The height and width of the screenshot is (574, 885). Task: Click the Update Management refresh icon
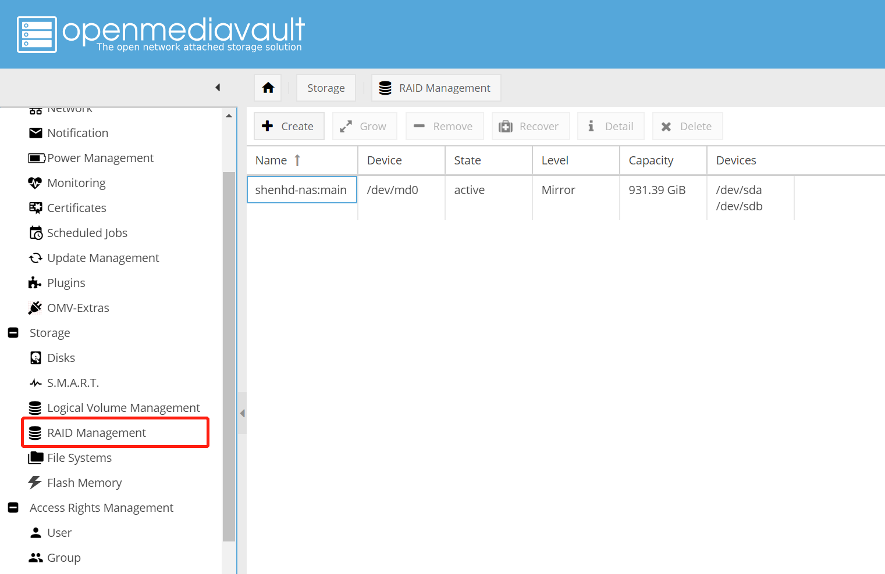coord(35,258)
